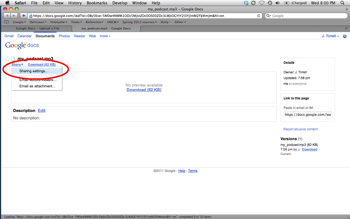350x219 pixels.
Task: Click Download (82 KB) link under title
Action: click(42, 65)
